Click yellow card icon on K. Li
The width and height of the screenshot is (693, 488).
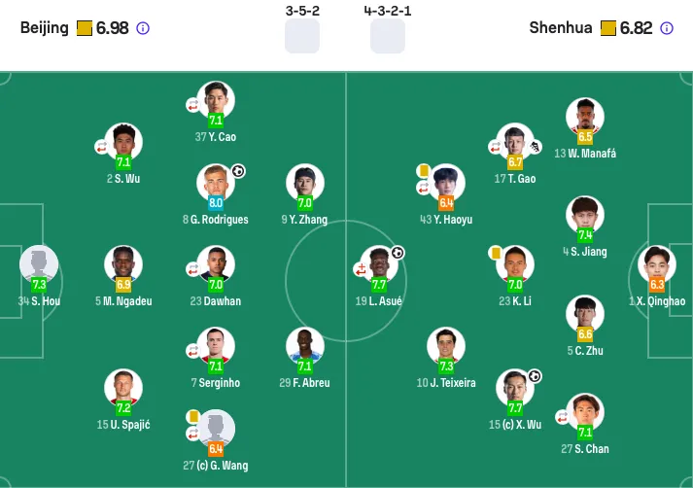point(495,253)
